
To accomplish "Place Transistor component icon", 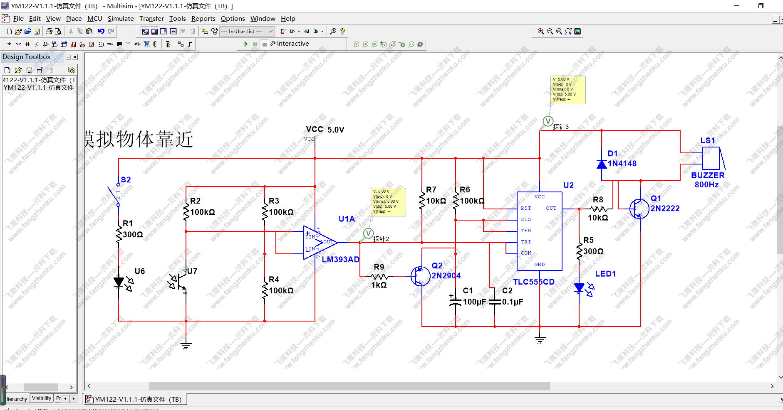I will pyautogui.click(x=37, y=44).
